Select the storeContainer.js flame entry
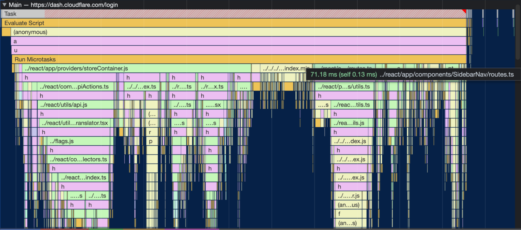The height and width of the screenshot is (230, 521). tap(136, 69)
